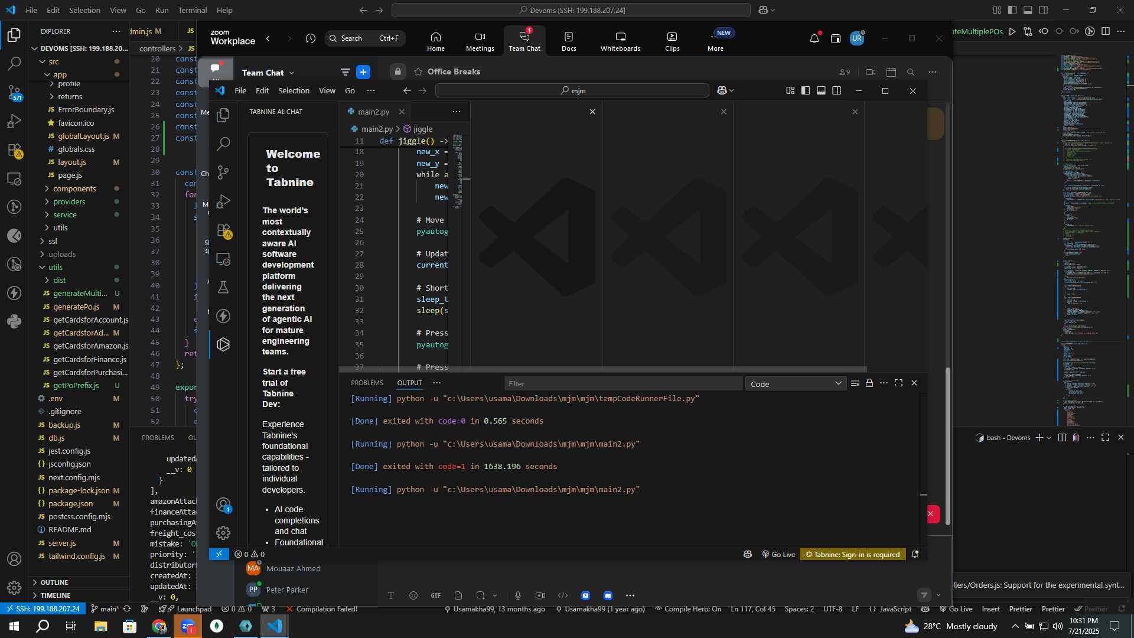Expand uploads folder in Explorer

(x=62, y=254)
